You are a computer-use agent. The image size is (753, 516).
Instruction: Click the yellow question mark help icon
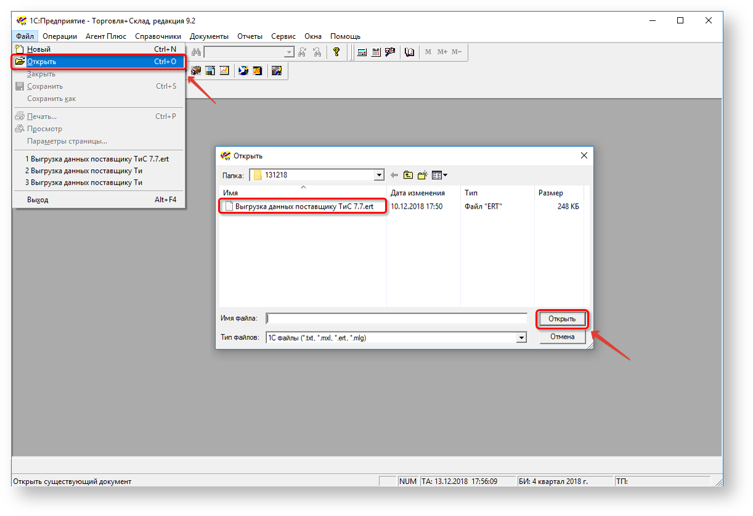(x=336, y=52)
